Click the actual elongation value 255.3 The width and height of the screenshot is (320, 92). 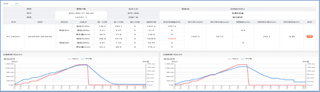coord(266,36)
